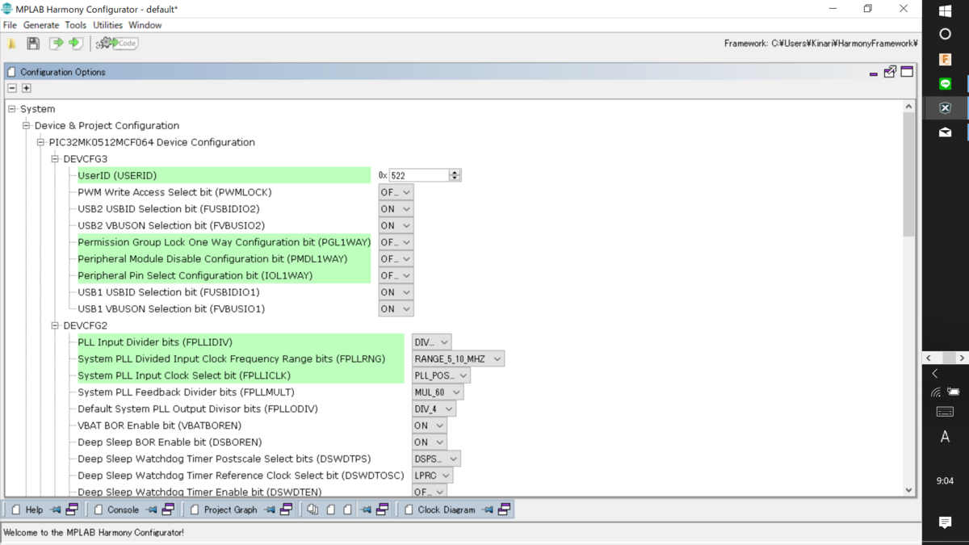
Task: Undock the Configuration Options panel
Action: 890,71
